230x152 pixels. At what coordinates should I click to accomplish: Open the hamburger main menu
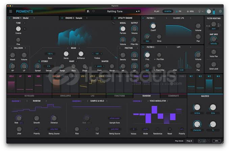click(10, 11)
